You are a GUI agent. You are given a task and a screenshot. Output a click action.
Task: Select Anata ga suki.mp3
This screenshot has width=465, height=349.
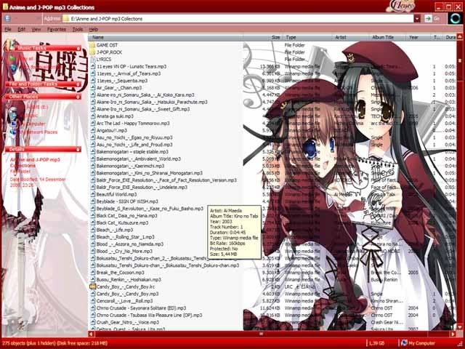(x=115, y=116)
